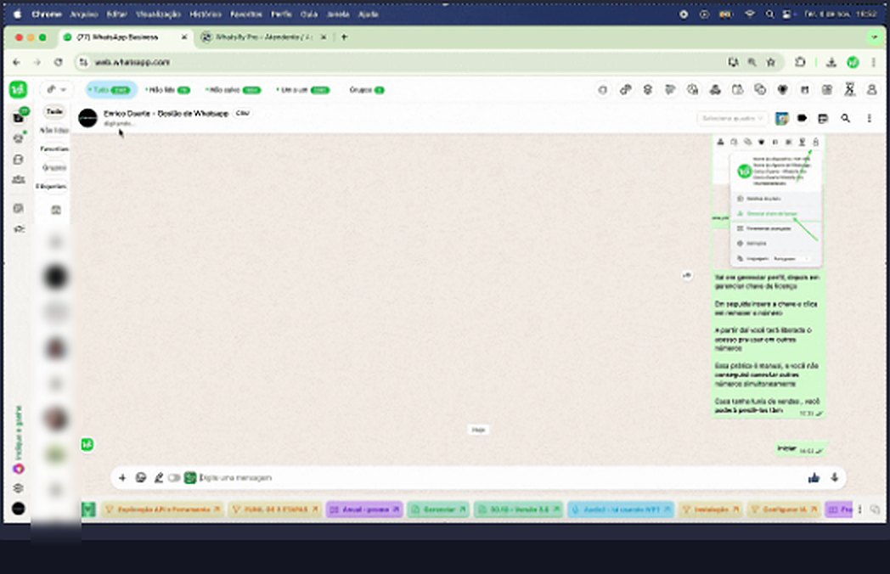Click the black tag label icon in chat header
This screenshot has width=890, height=574.
click(x=802, y=118)
